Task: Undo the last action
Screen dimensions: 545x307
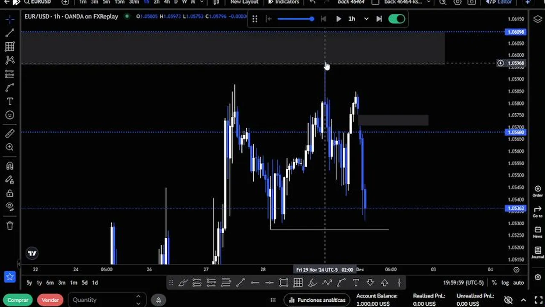Action: click(x=313, y=2)
